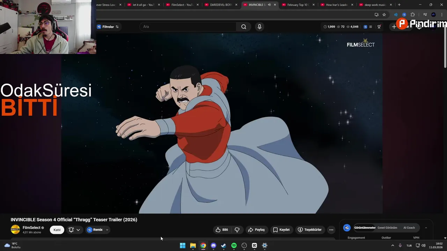The width and height of the screenshot is (447, 251).
Task: Open Steam from taskbar
Action: tap(223, 245)
